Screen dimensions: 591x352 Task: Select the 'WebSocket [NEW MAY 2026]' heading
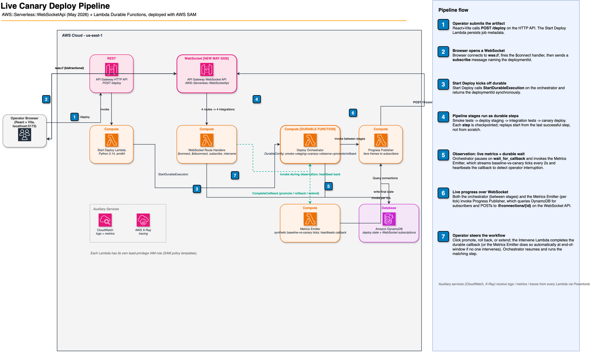coord(207,58)
